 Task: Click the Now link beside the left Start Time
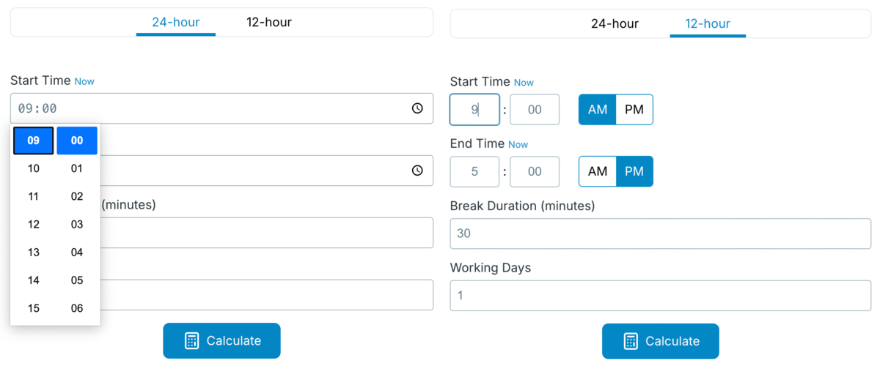(84, 81)
